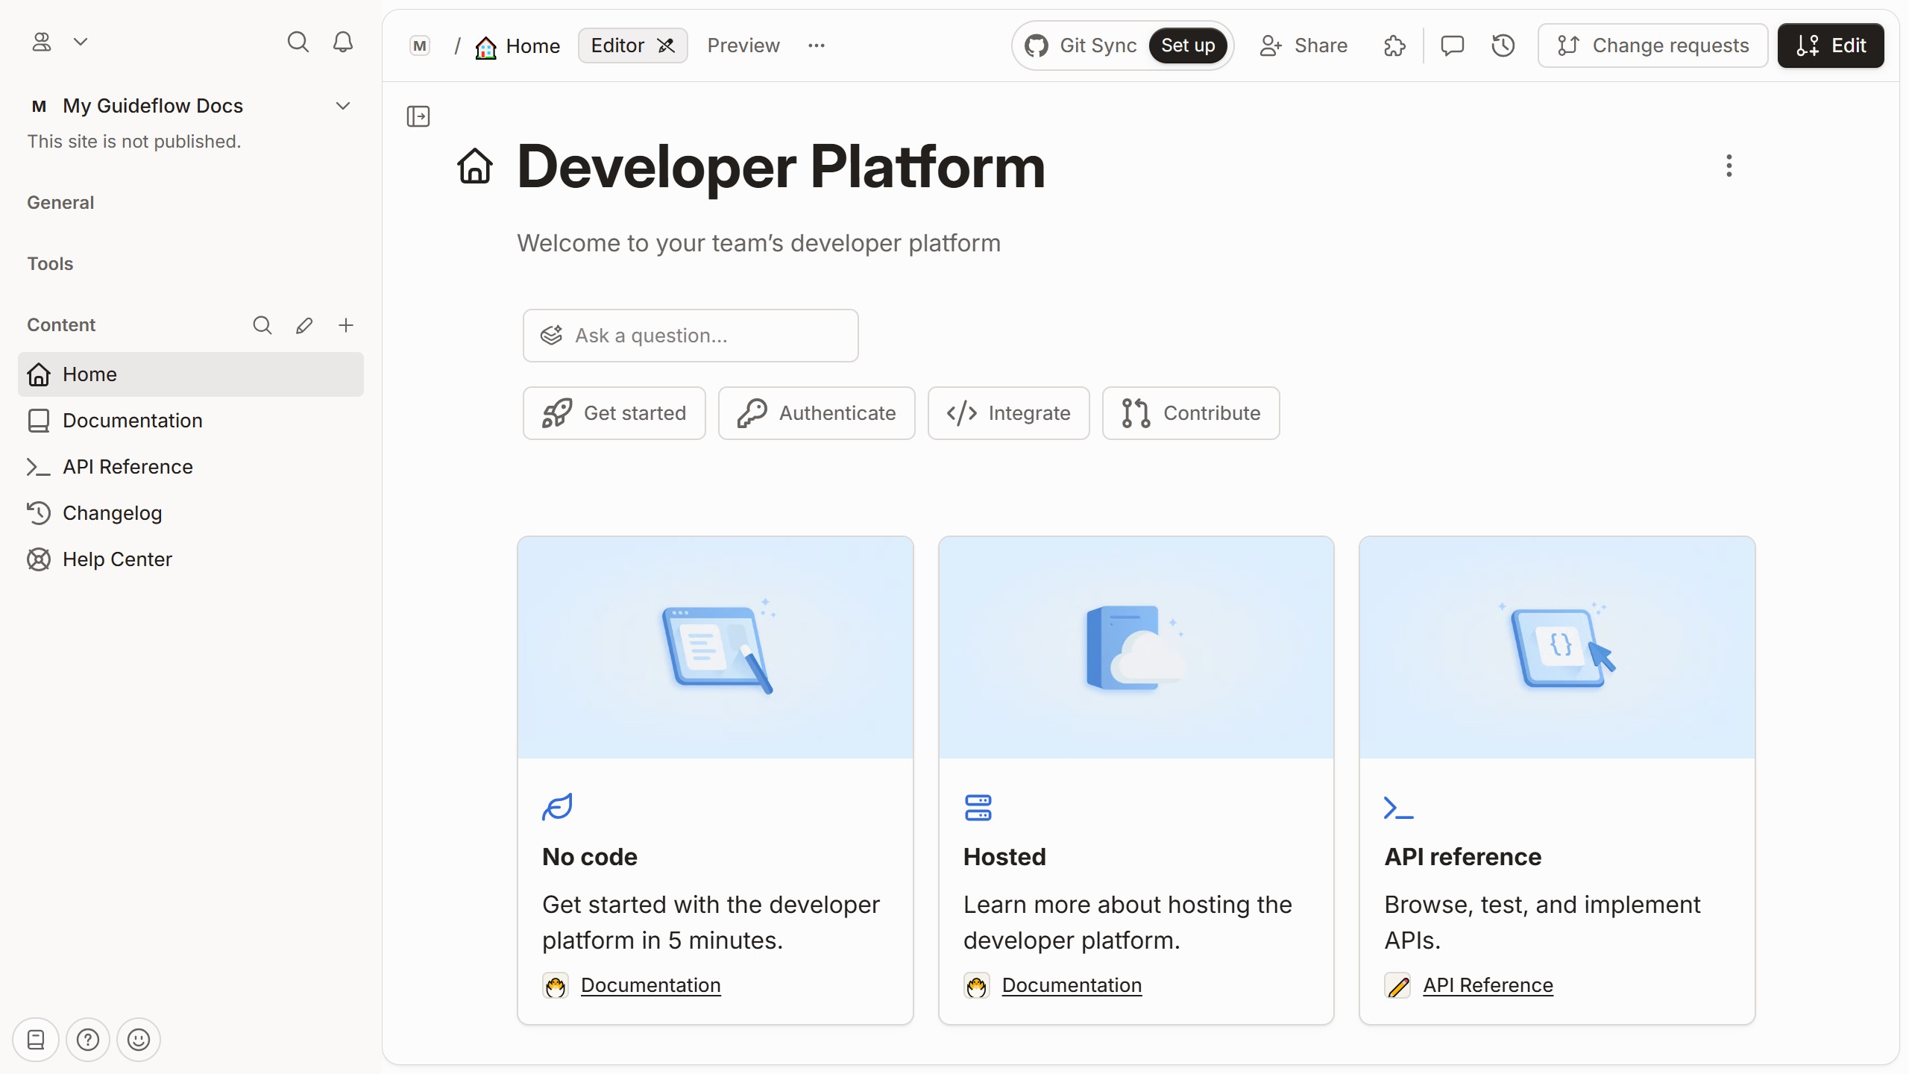Screen dimensions: 1909x1074
Task: Click the Edit button
Action: pos(1831,46)
